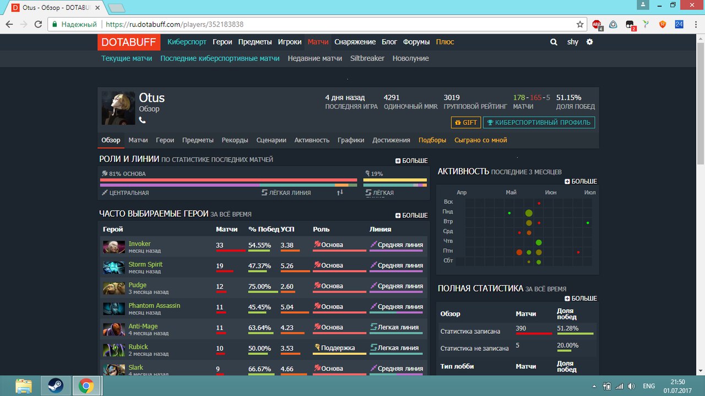705x396 pixels.
Task: Click the activity dot in the Чтв row
Action: [x=539, y=242]
